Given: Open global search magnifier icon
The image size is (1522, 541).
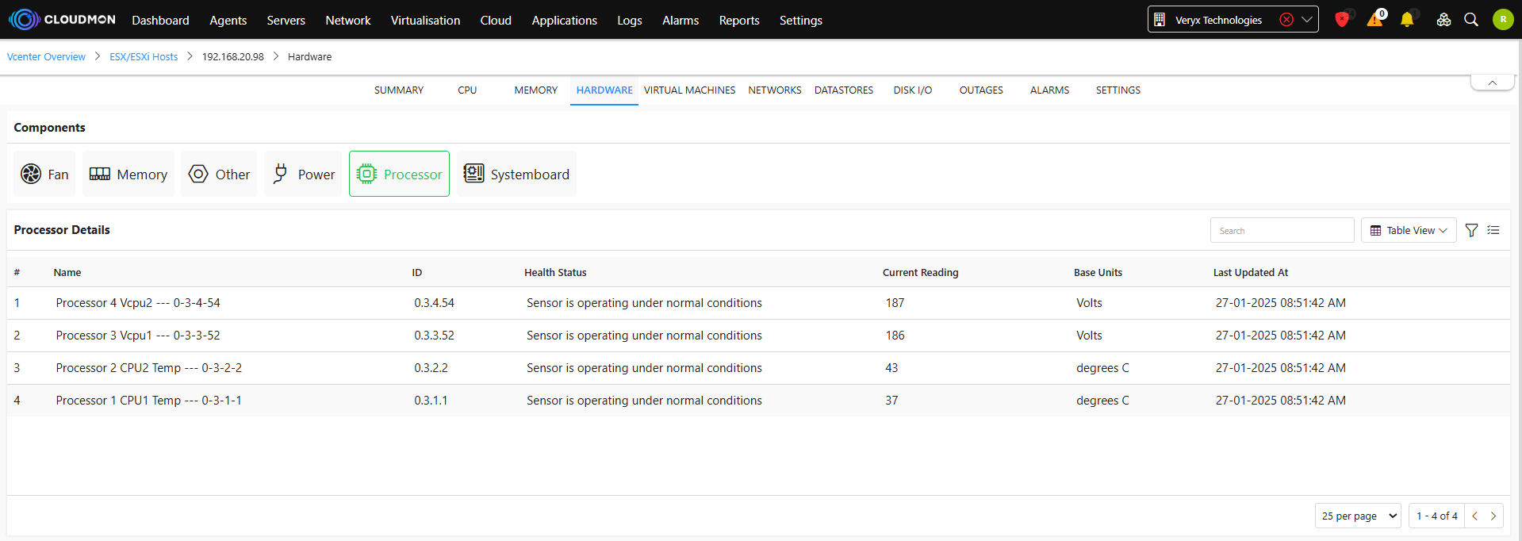Looking at the screenshot, I should tap(1471, 20).
